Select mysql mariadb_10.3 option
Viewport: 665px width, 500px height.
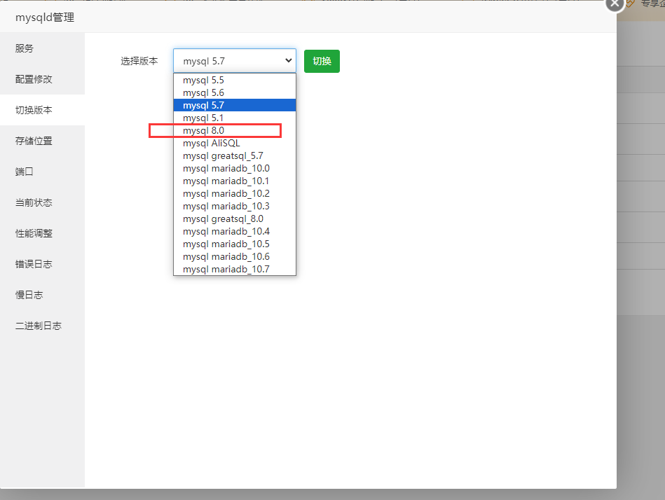[235, 206]
